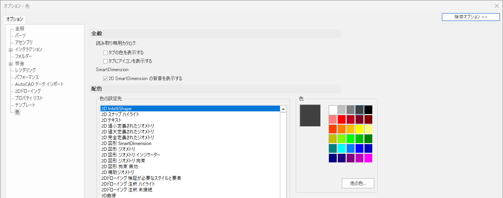Viewport: 503px width, 198px height.
Task: Select 2Dドローイング 注釈 未接続 entry
Action: (190, 190)
